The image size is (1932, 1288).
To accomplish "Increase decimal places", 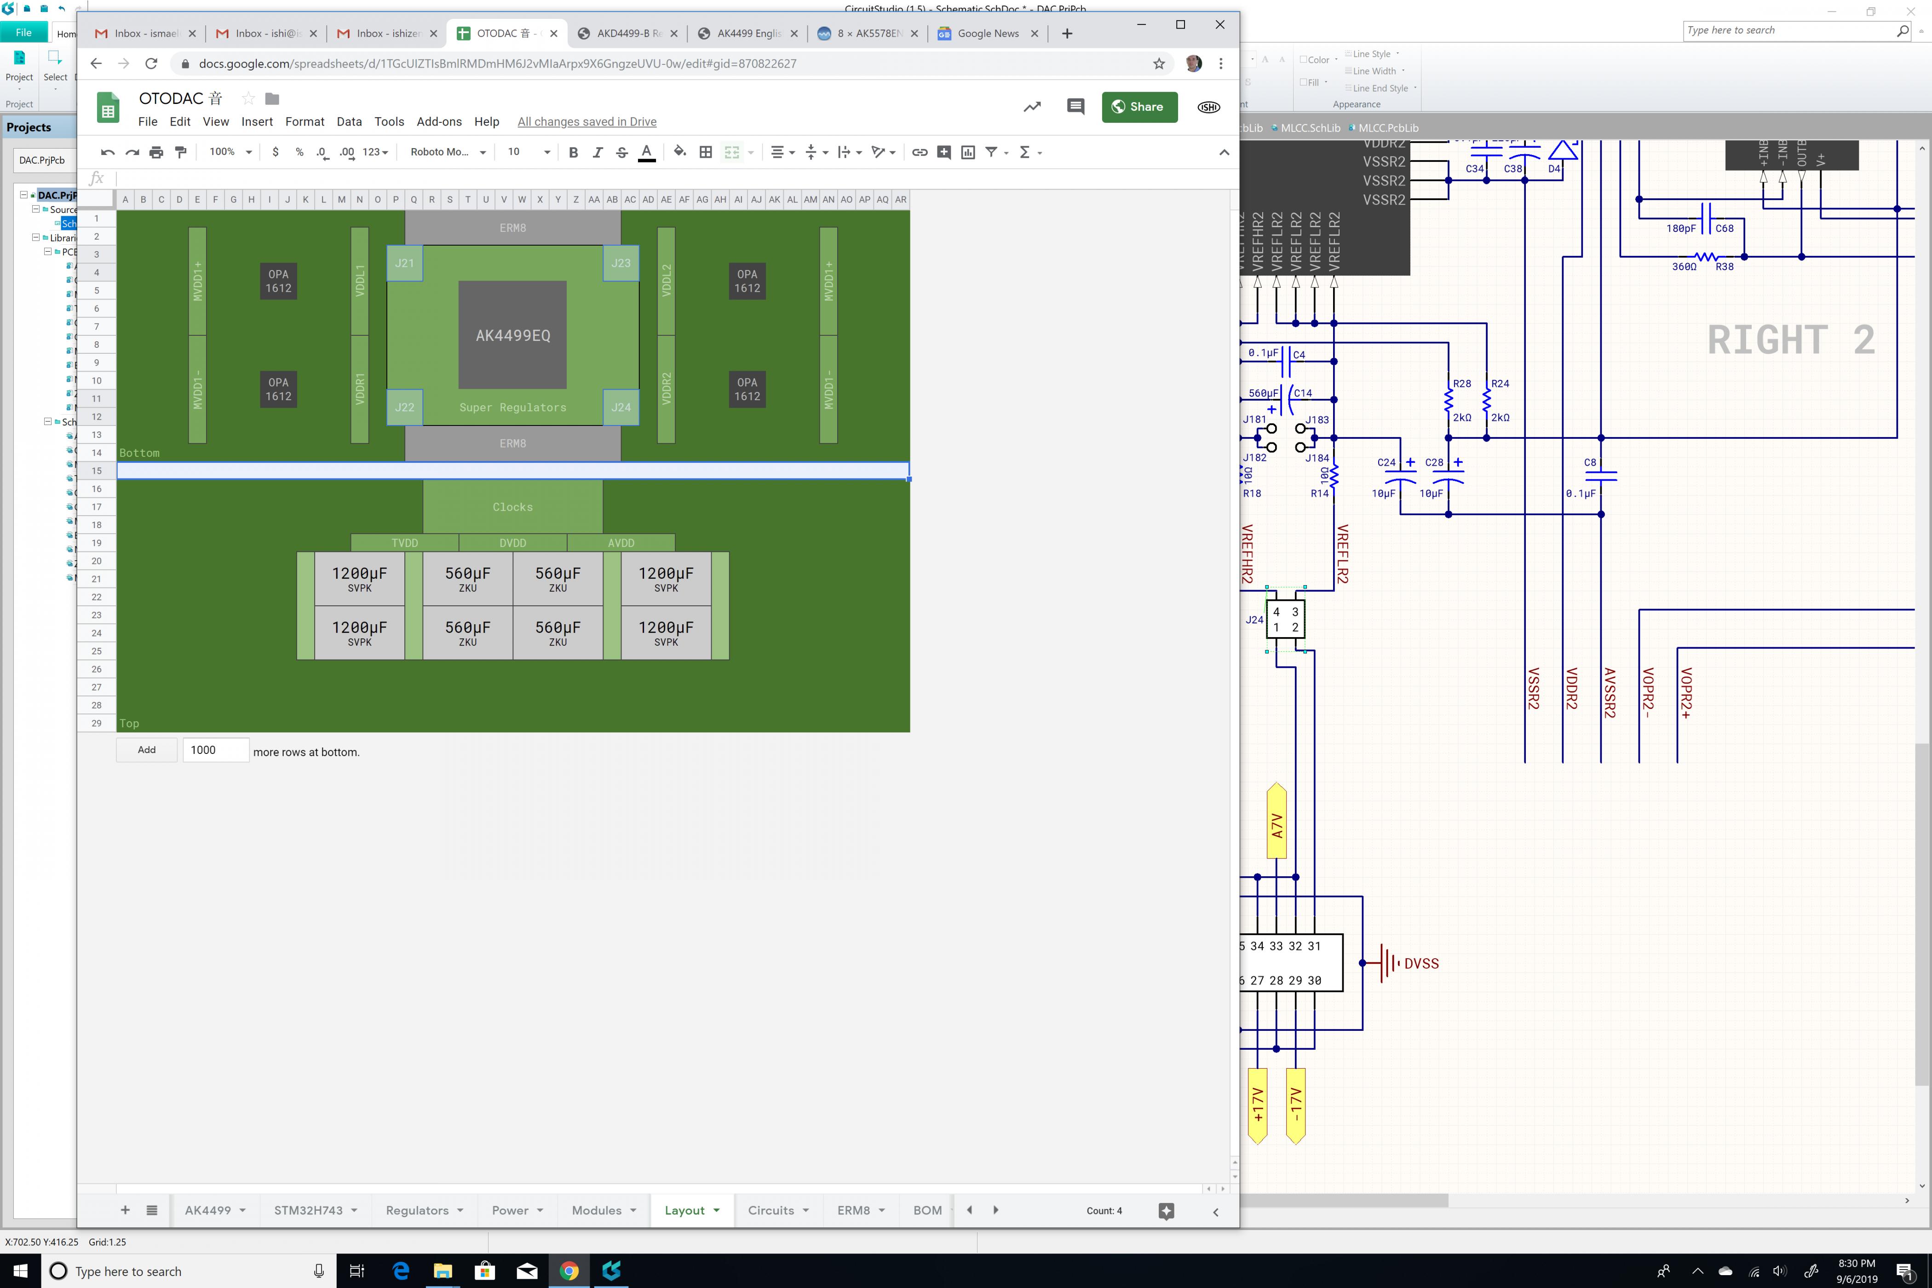I will tap(347, 152).
